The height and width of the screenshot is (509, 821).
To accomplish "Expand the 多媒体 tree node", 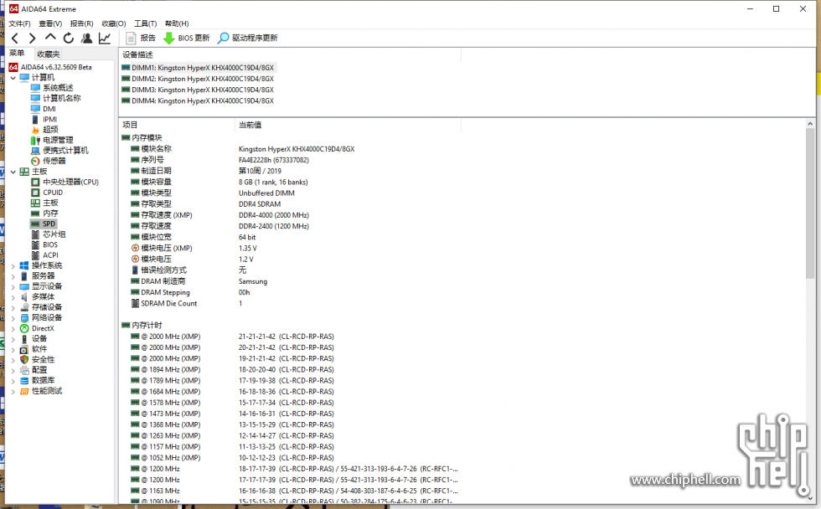I will click(13, 297).
